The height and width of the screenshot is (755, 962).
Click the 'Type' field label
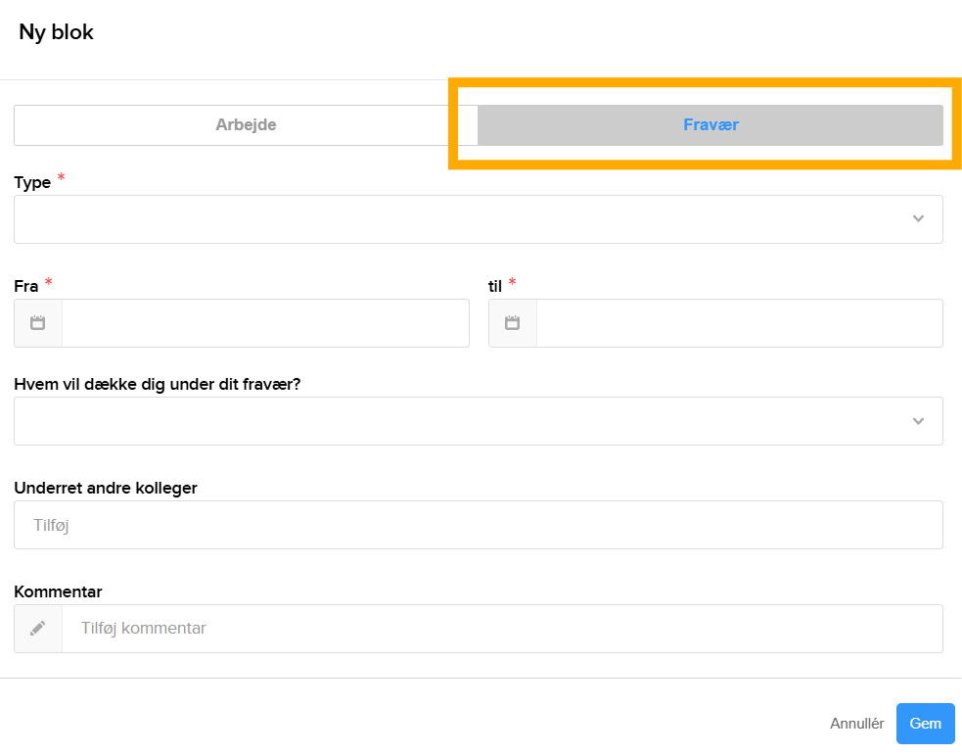(x=32, y=183)
